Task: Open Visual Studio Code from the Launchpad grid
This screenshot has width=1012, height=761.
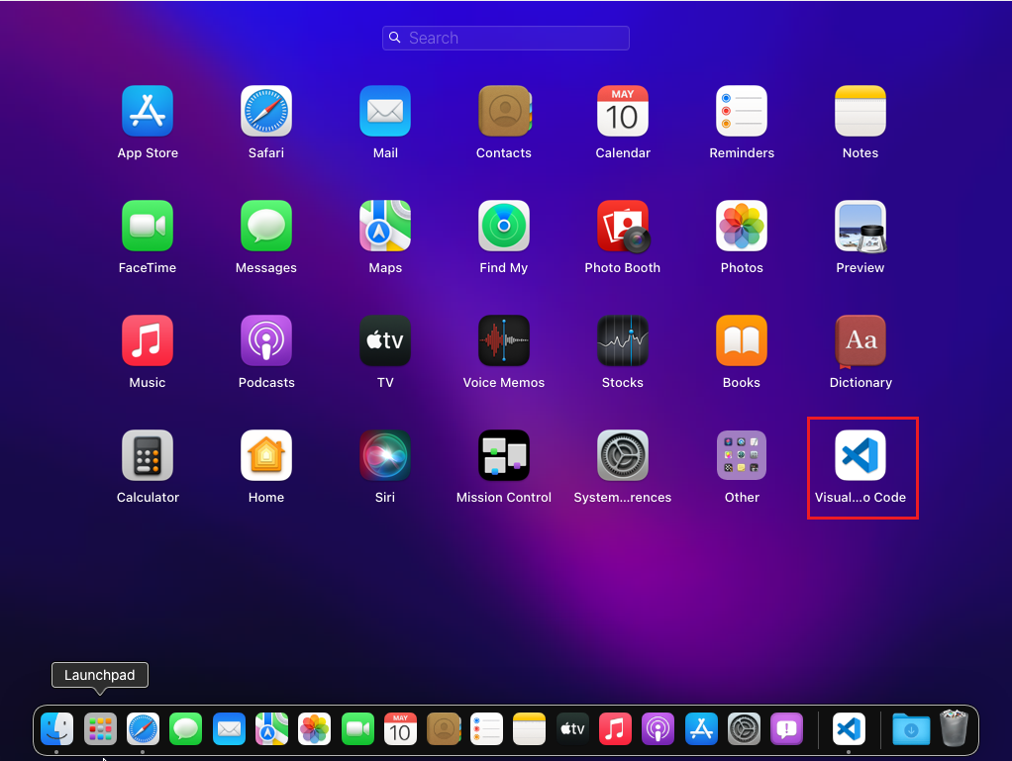Action: (860, 456)
